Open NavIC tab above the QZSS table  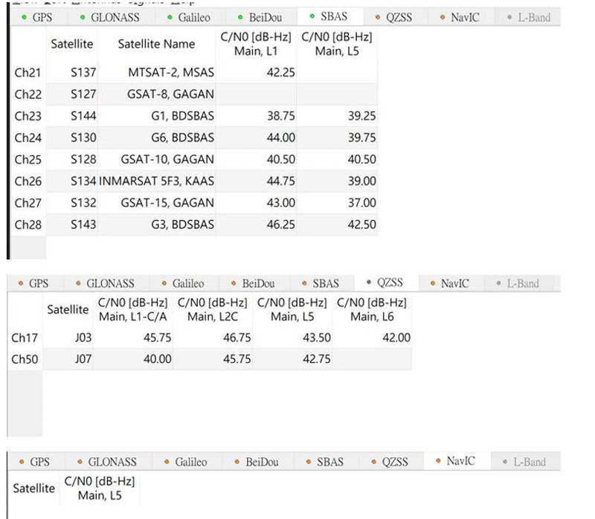click(x=451, y=283)
